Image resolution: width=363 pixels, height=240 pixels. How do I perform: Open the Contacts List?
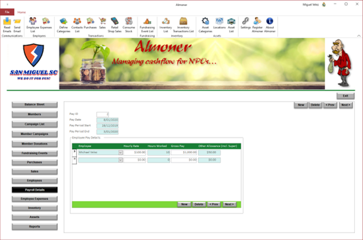(x=77, y=25)
